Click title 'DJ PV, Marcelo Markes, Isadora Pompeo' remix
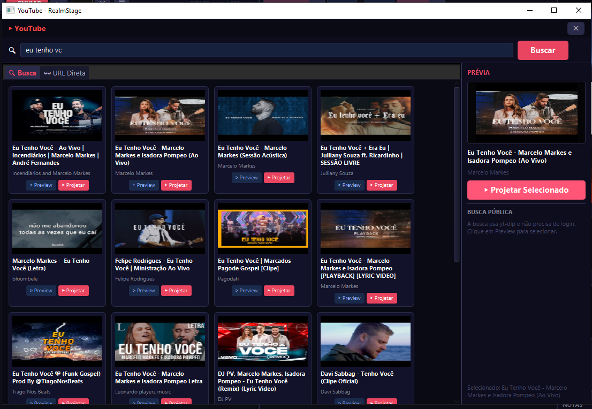Screen dimensions: 592x409 coord(261,381)
